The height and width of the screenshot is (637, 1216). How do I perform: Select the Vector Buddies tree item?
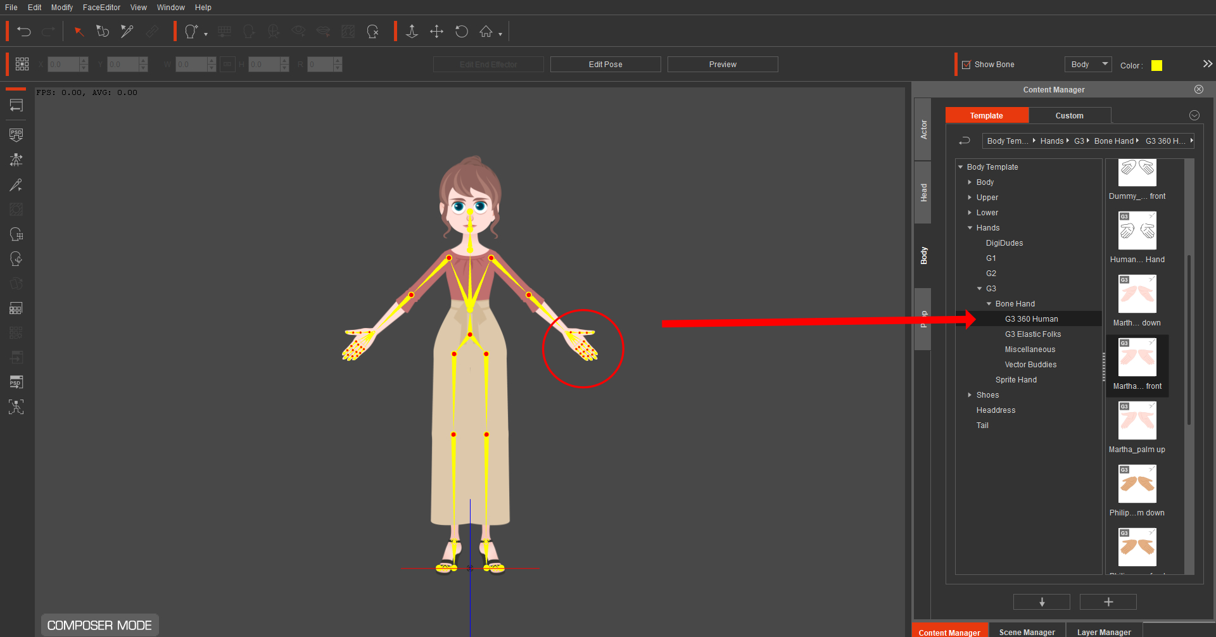point(1030,365)
